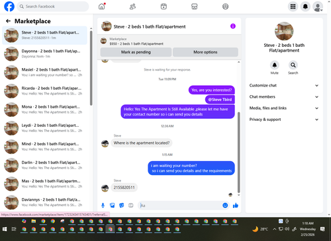Click the chat messages scrollbar thumb
331x241 pixels.
[238, 153]
